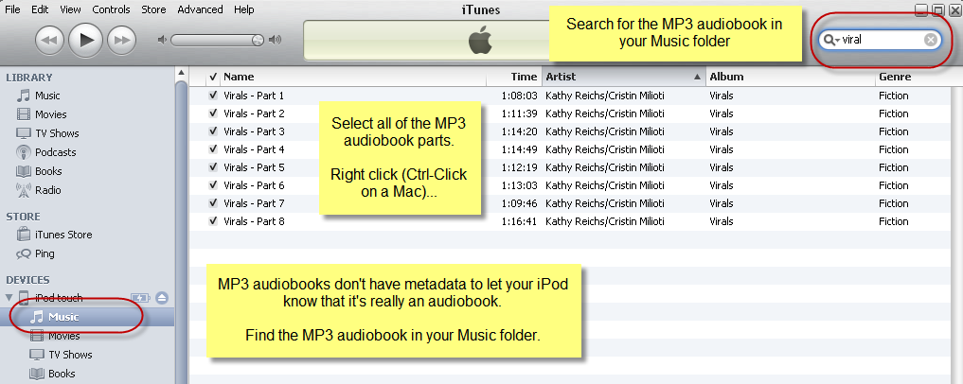Click the mute speaker icon left of volume
This screenshot has height=384, width=963.
click(162, 40)
